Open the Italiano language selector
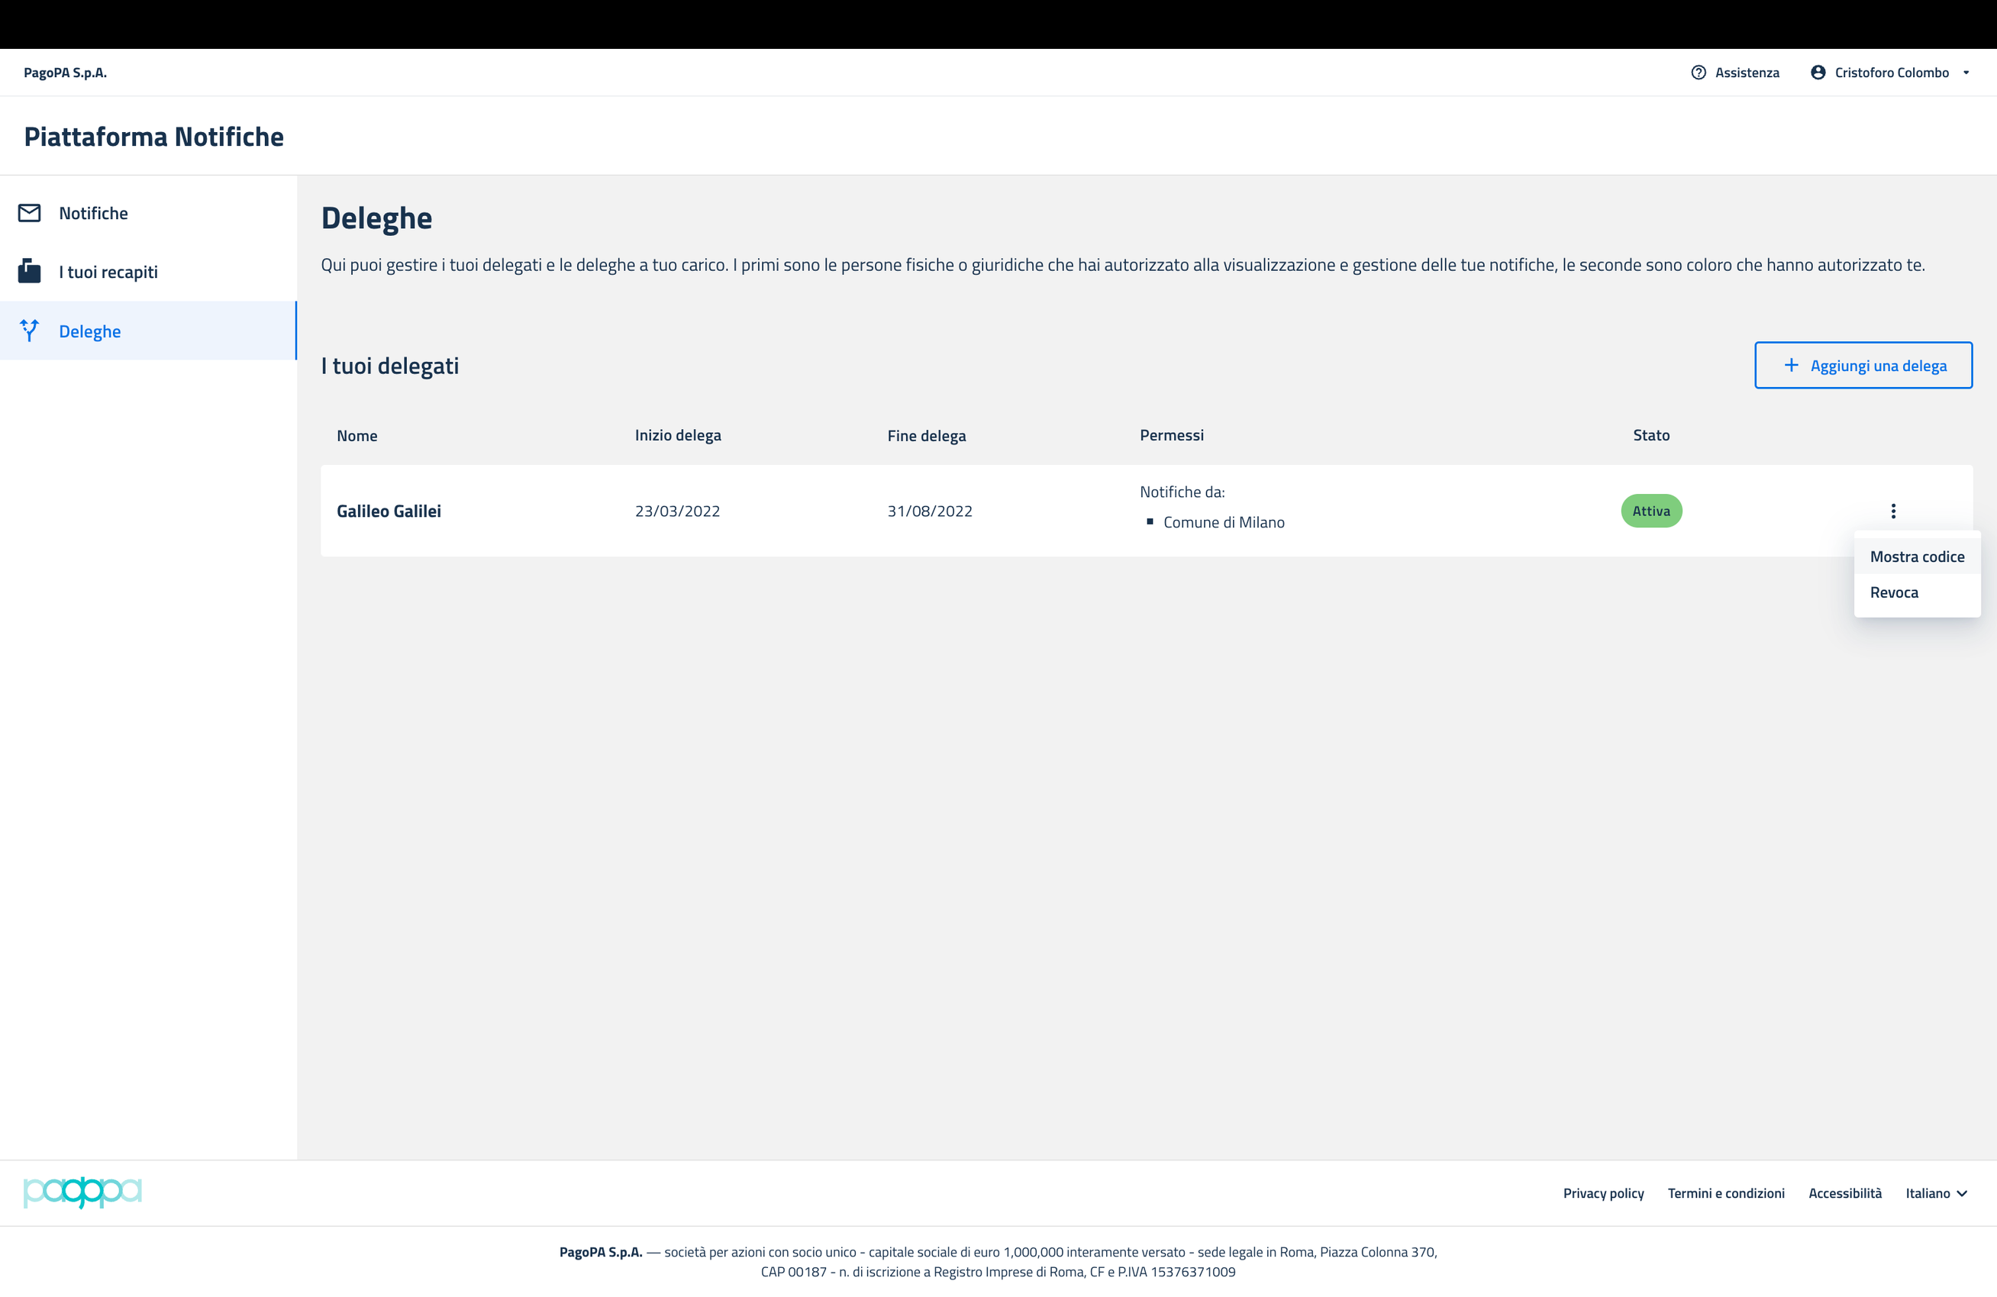1997x1297 pixels. (x=1936, y=1193)
